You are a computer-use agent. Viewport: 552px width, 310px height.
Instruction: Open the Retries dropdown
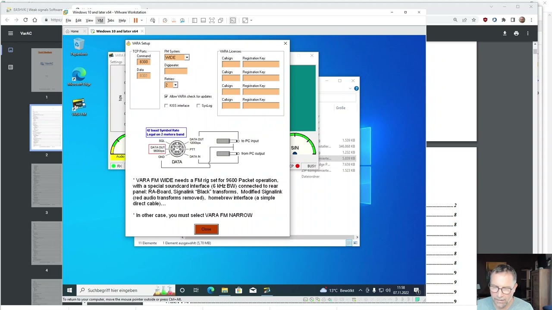tap(175, 85)
